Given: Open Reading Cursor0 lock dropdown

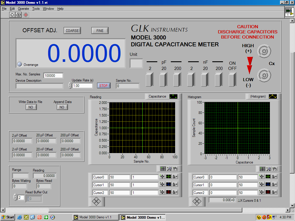Looking at the screenshot, I should [x=175, y=176].
